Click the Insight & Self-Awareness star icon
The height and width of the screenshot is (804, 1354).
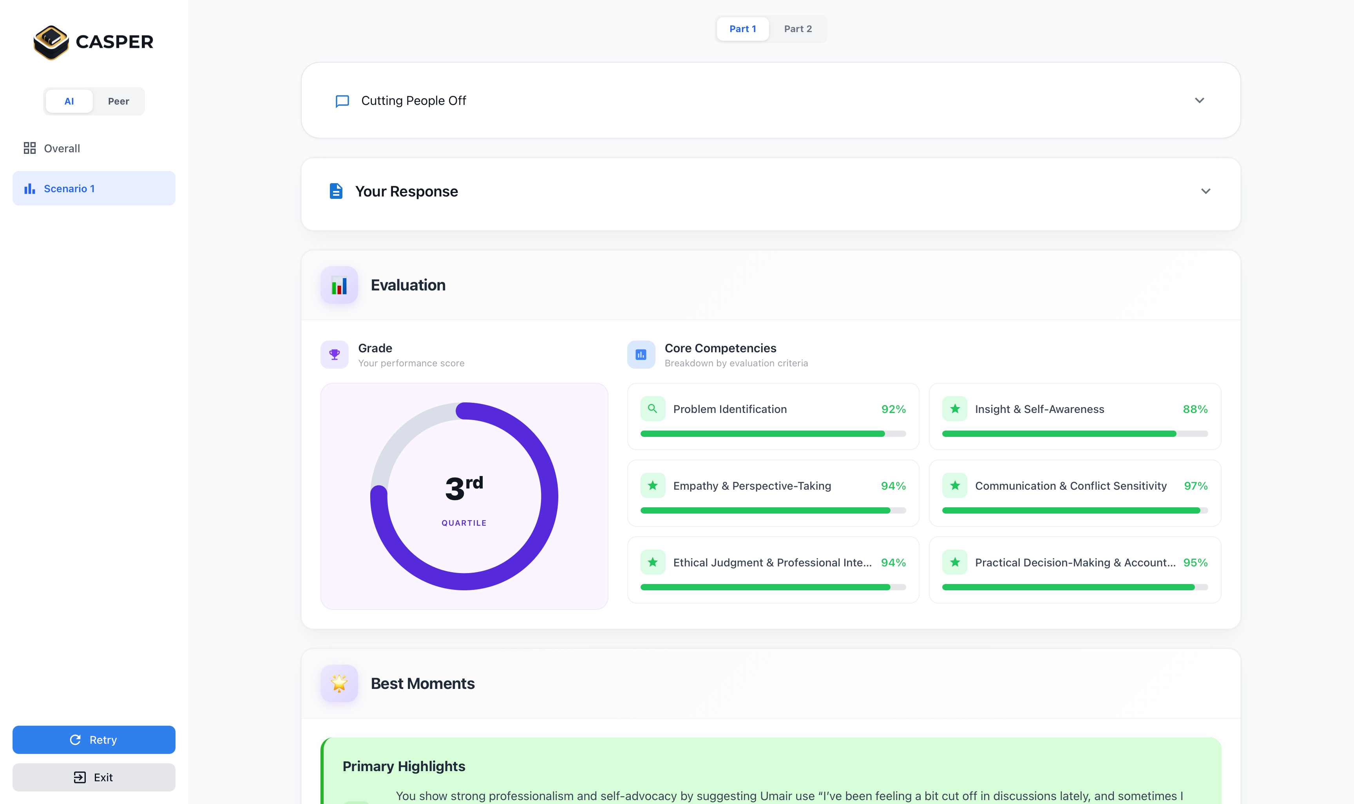coord(954,409)
